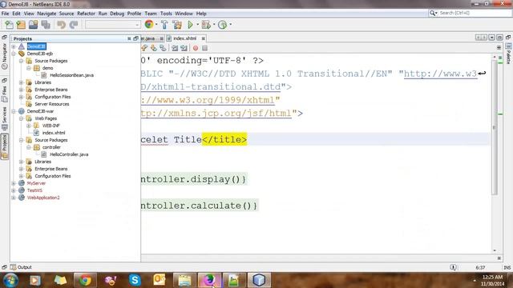Click the Profile Project toolbar icon

point(222,25)
